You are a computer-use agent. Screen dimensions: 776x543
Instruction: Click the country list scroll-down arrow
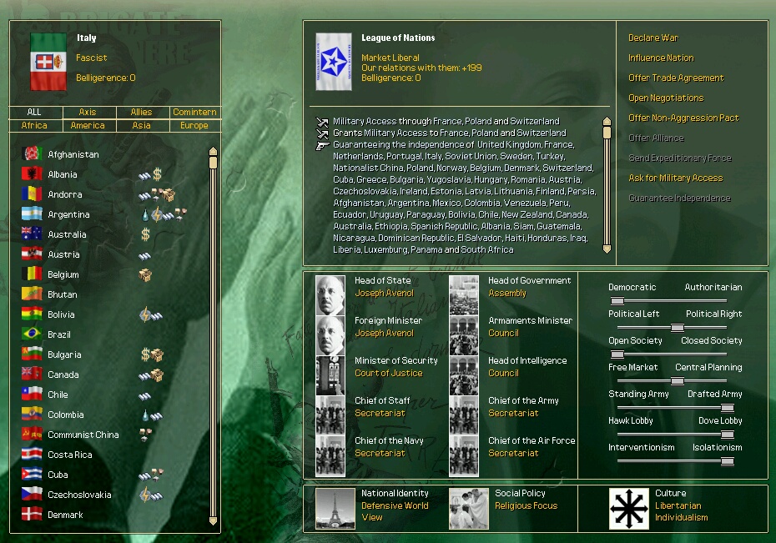[x=214, y=520]
